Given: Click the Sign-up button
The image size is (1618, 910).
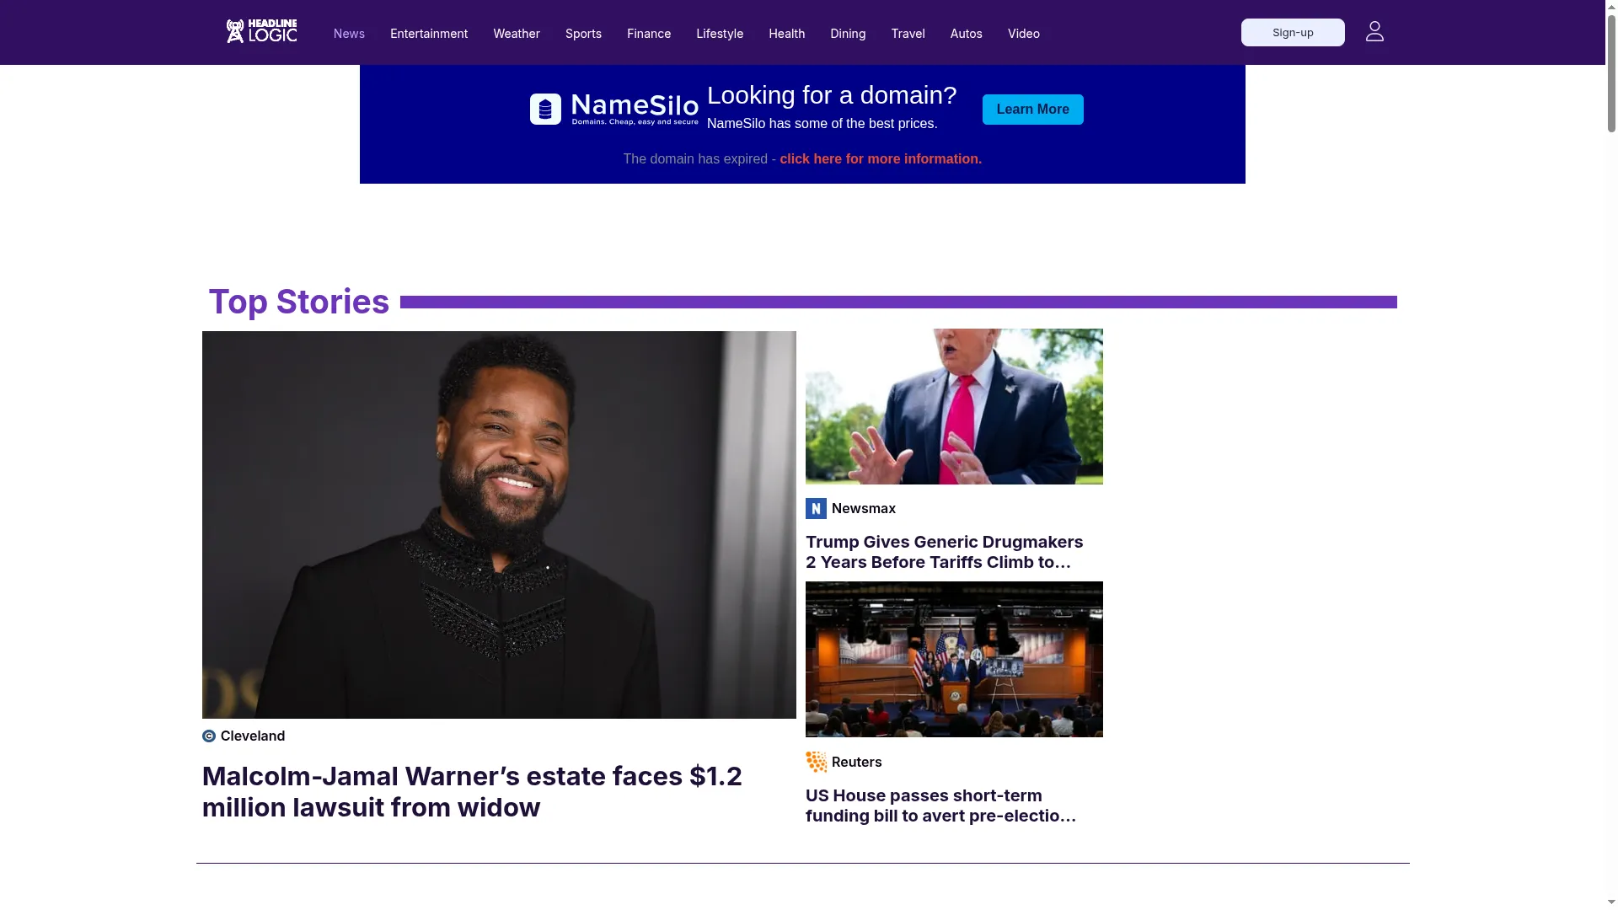Looking at the screenshot, I should tap(1293, 32).
